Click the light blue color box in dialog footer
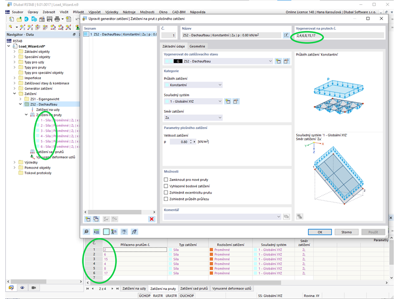Viewport: 399px width, 299px height. point(106,232)
